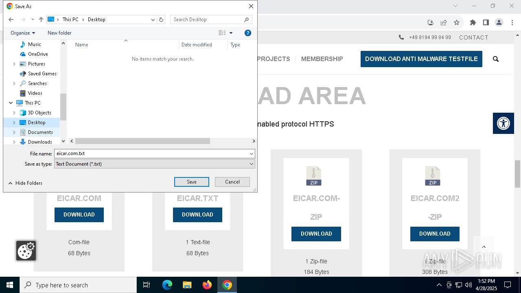Open Firefox from the taskbar
Viewport: 521px width, 293px height.
tap(207, 285)
